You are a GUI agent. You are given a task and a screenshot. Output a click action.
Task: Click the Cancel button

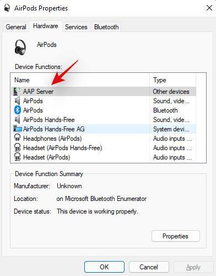tap(149, 267)
